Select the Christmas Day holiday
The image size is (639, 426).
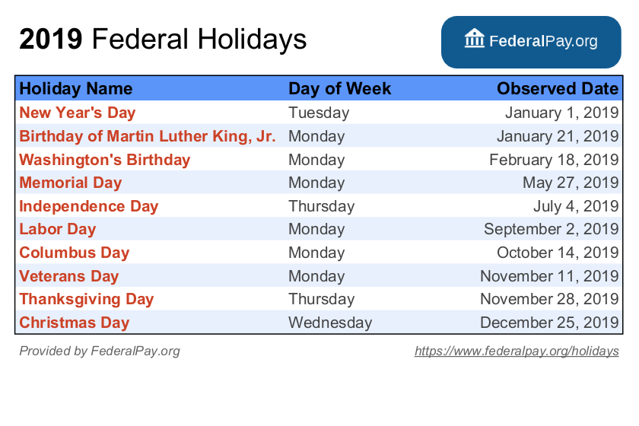click(75, 323)
